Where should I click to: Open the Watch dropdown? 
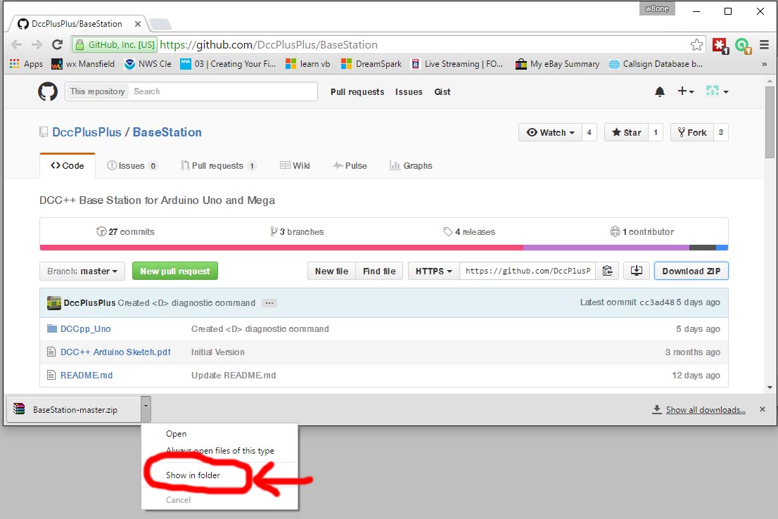tap(550, 132)
